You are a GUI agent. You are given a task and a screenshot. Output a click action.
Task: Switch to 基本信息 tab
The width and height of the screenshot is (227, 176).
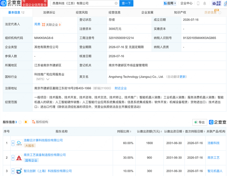tap(16, 12)
